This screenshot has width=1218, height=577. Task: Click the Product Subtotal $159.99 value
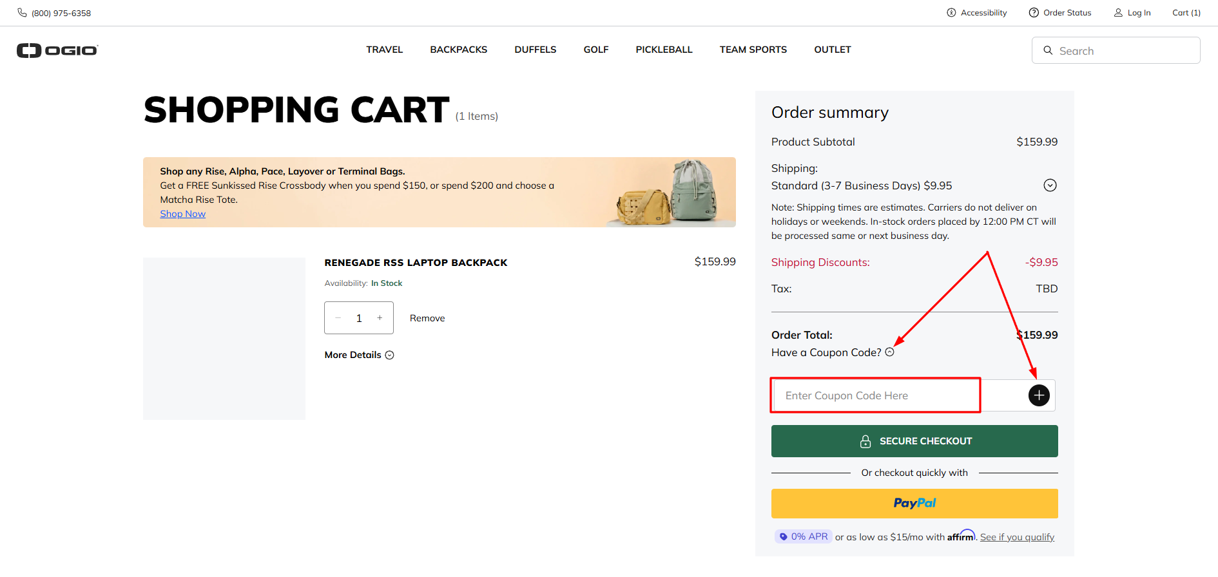(x=1037, y=142)
